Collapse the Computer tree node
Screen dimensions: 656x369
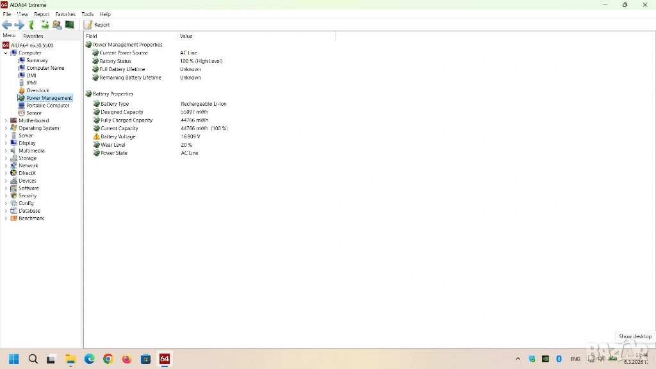[6, 53]
